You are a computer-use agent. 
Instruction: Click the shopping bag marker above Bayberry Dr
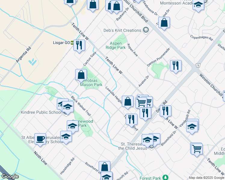coord(116,6)
